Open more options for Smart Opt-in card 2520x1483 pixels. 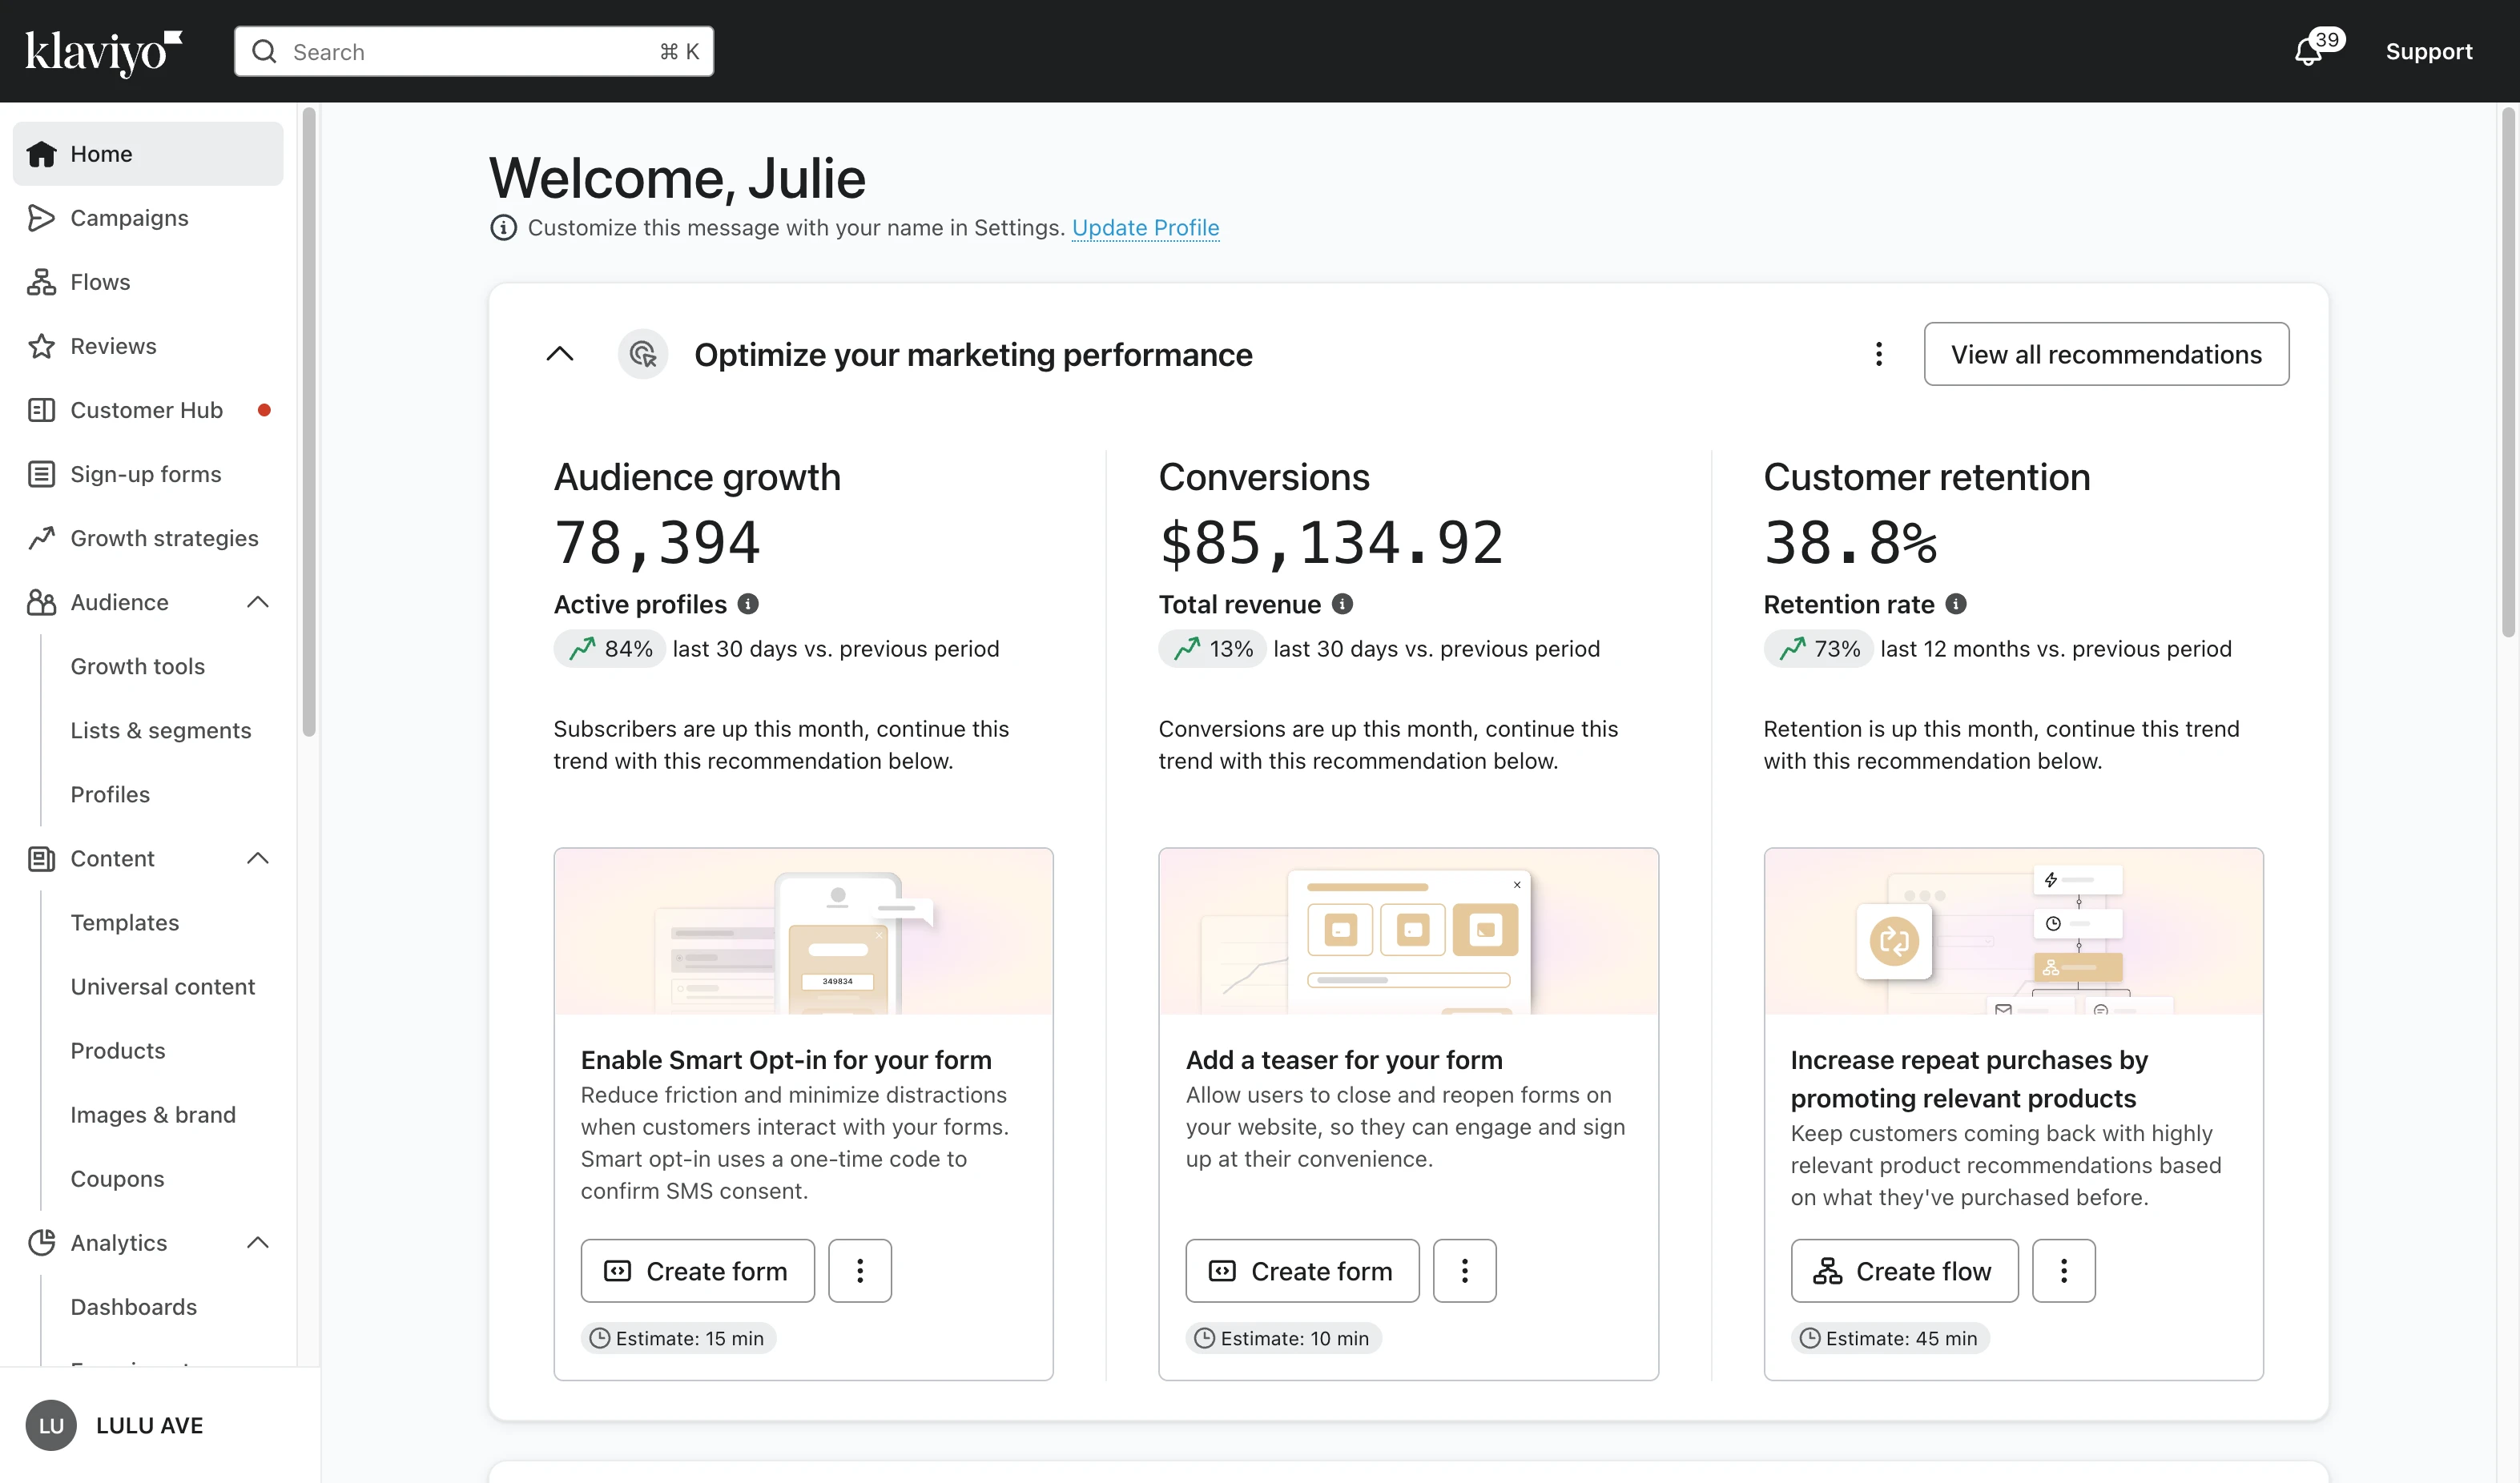[x=860, y=1271]
